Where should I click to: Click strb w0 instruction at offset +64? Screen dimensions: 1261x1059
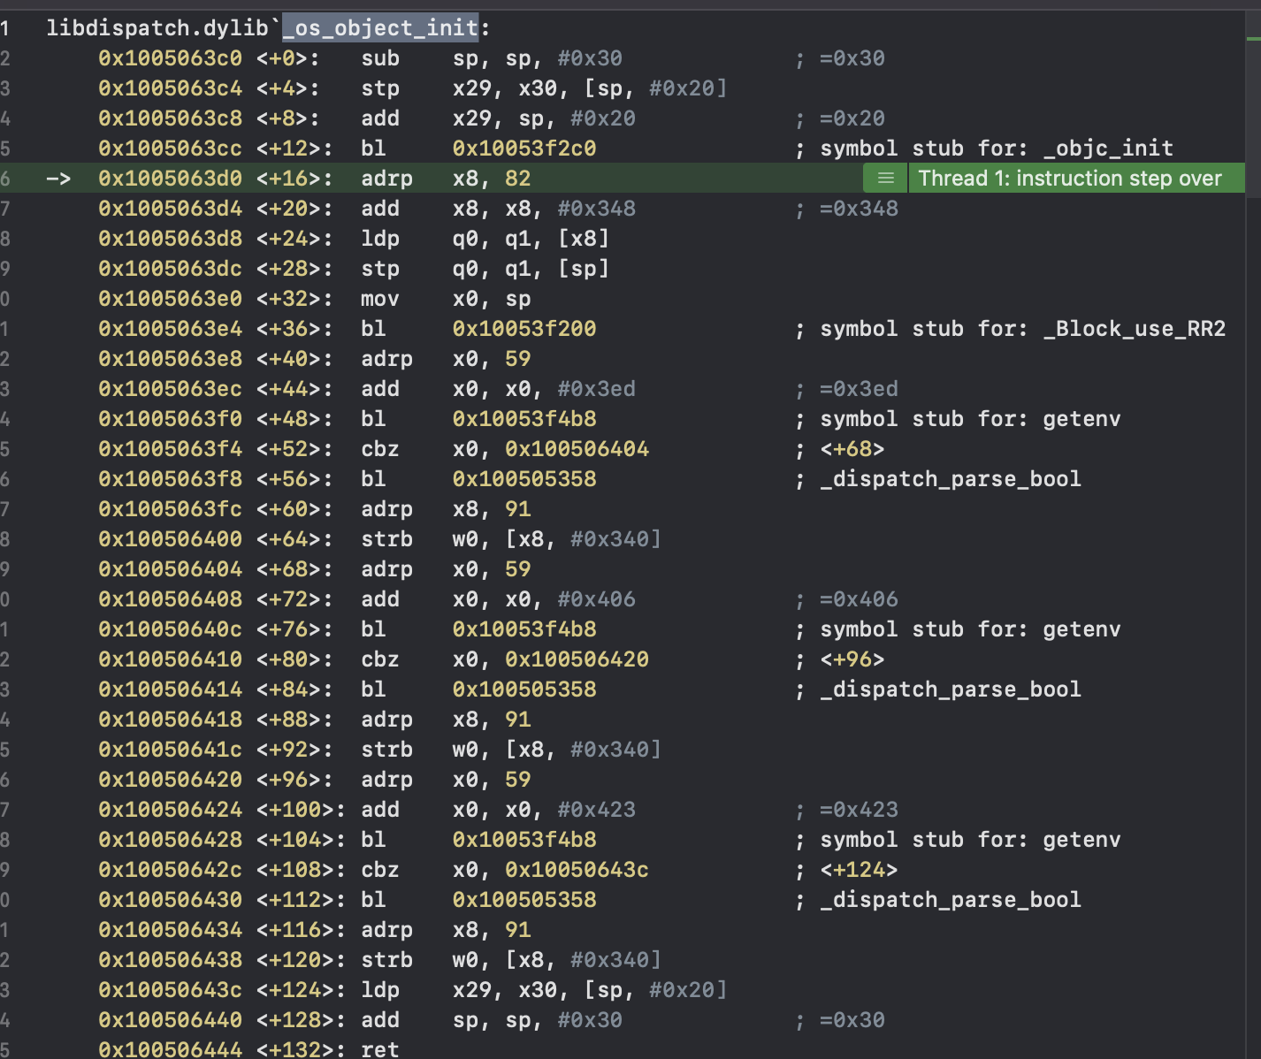(511, 539)
